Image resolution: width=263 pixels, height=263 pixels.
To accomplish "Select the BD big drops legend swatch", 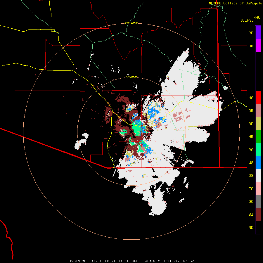I will coord(258,124).
